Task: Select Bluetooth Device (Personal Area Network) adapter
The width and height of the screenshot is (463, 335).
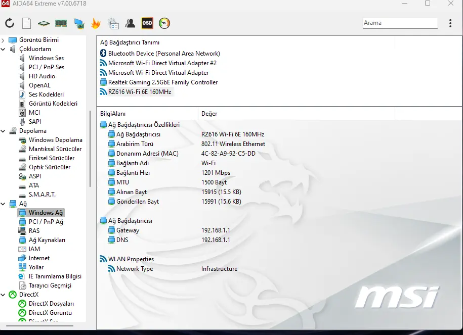Action: coord(164,54)
